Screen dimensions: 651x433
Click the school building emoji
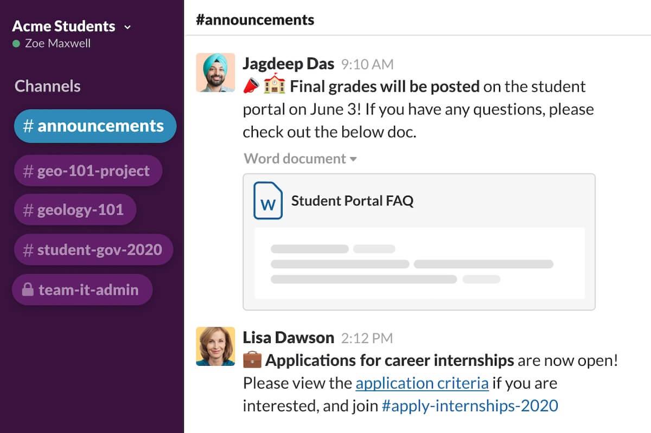274,86
